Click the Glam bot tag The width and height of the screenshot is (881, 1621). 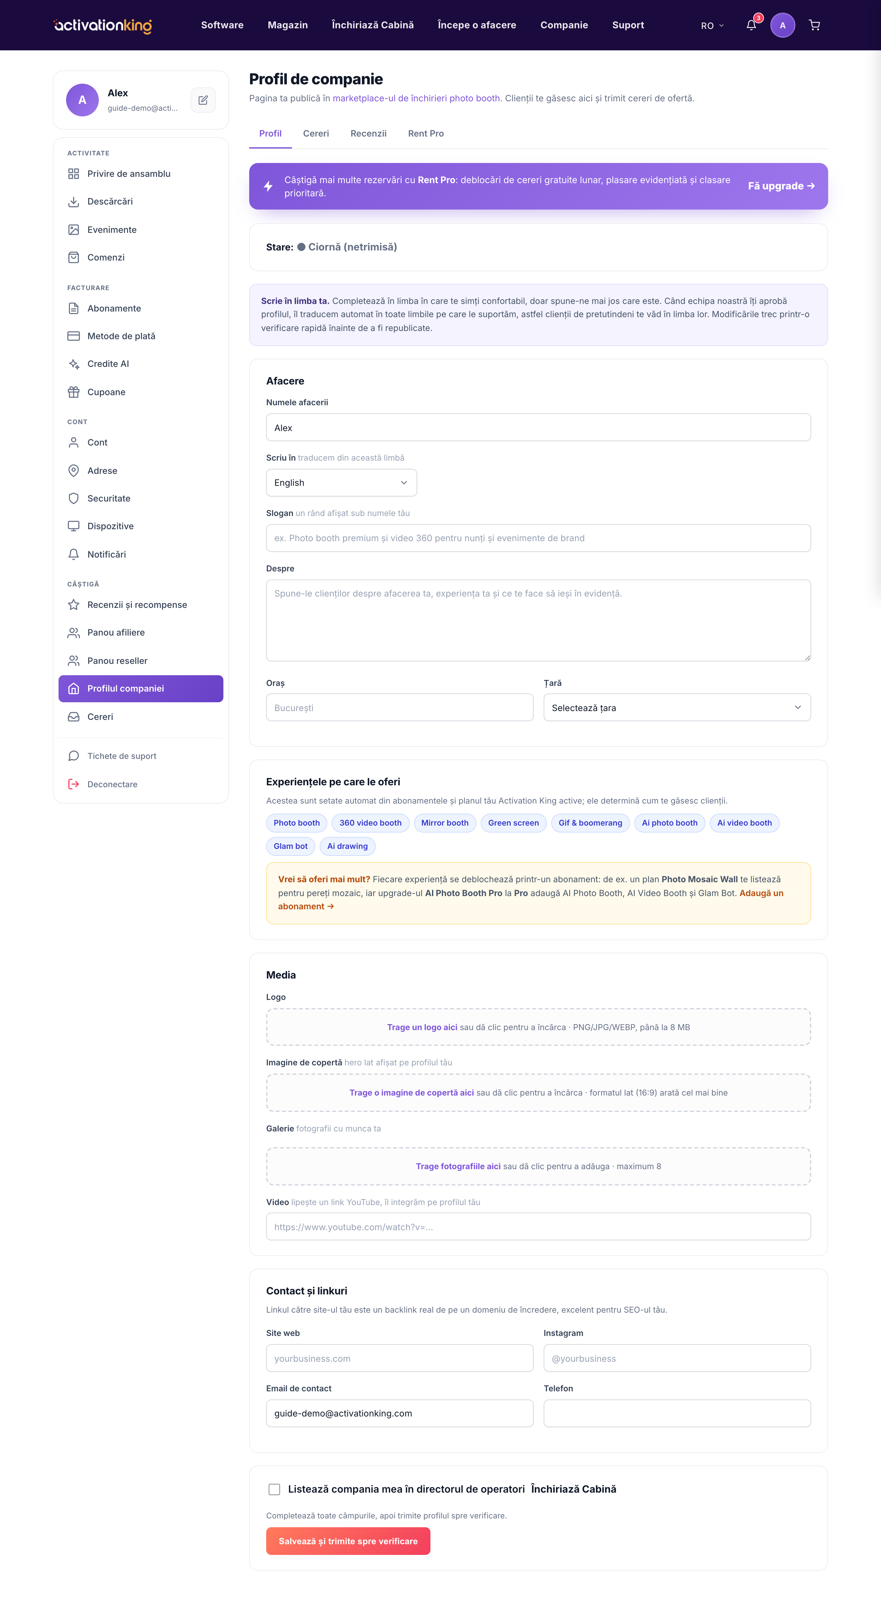click(x=290, y=846)
